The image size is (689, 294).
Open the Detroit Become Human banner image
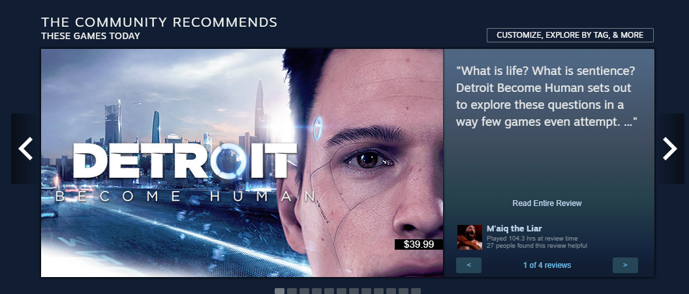coord(242,163)
